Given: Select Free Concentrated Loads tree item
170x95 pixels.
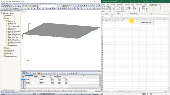Looking at the screenshot, I should 15,31.
